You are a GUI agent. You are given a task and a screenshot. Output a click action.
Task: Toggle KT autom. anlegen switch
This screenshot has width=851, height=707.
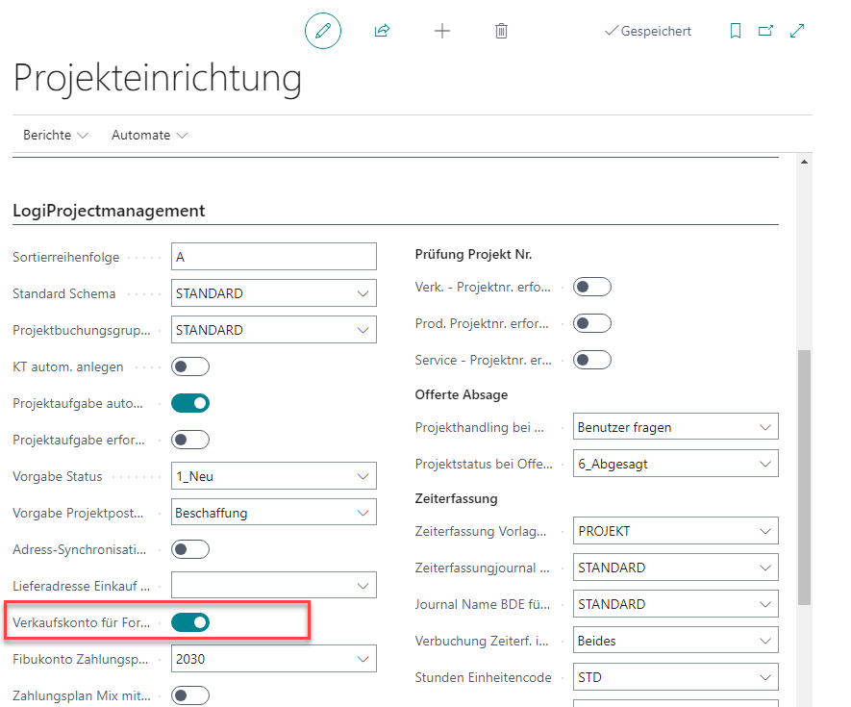[190, 366]
